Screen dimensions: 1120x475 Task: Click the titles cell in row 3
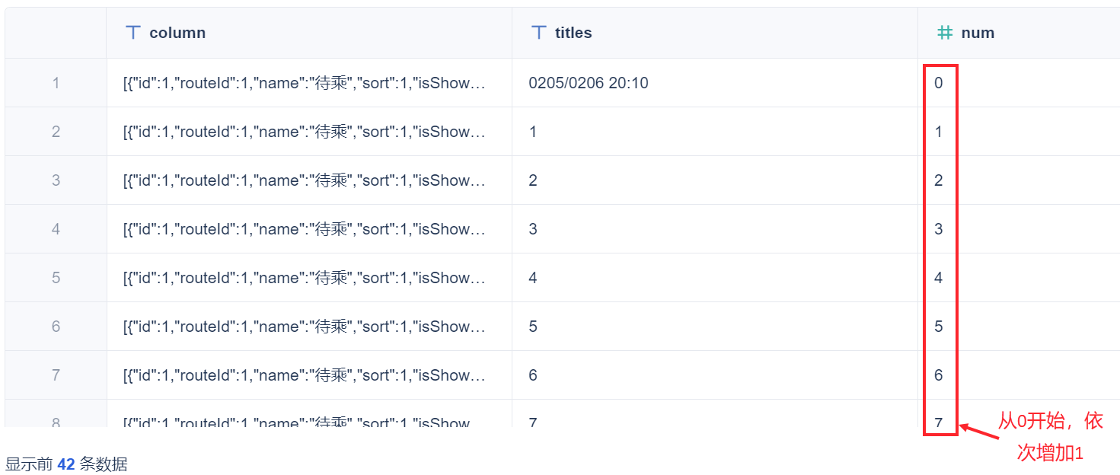click(x=533, y=180)
